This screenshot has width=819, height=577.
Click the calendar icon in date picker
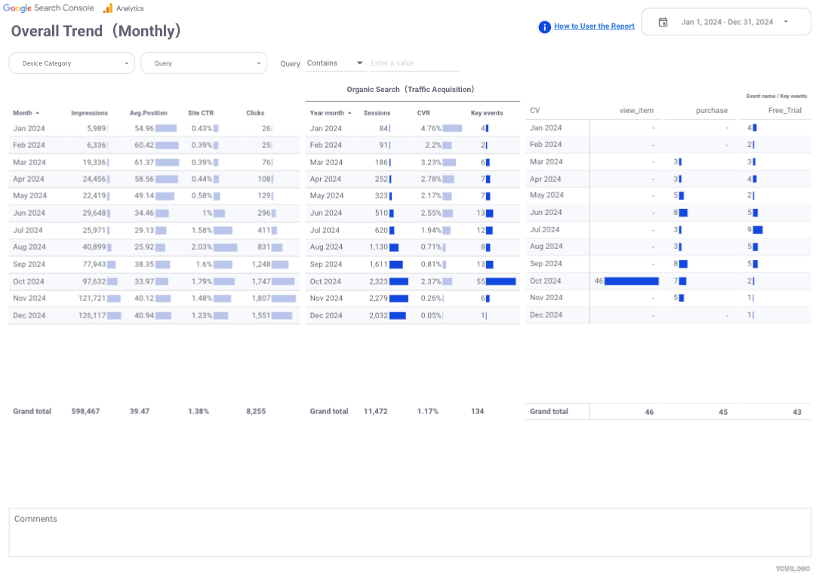coord(663,22)
